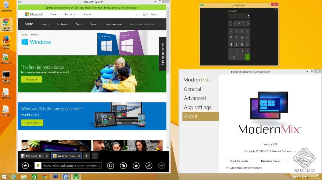Open the Google Chrome desktop shortcut
The image size is (322, 180).
6,25
